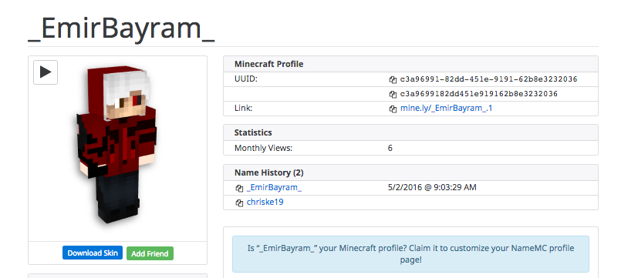The height and width of the screenshot is (278, 638).
Task: Select the UUID c3a96991-82dd-451e-9191-62b8e3232036 text
Action: coord(488,79)
